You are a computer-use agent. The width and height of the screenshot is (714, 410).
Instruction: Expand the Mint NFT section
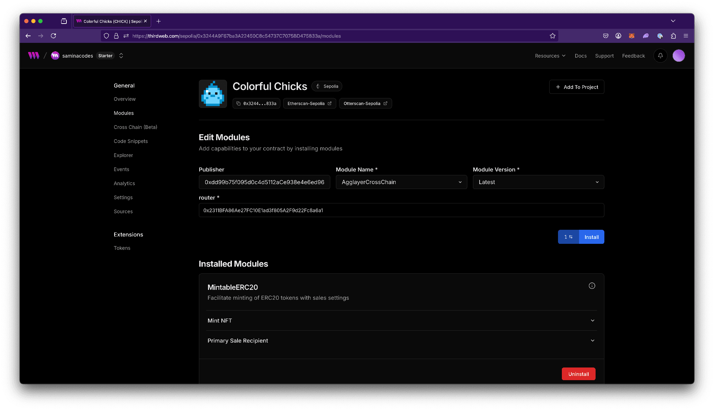click(x=401, y=320)
